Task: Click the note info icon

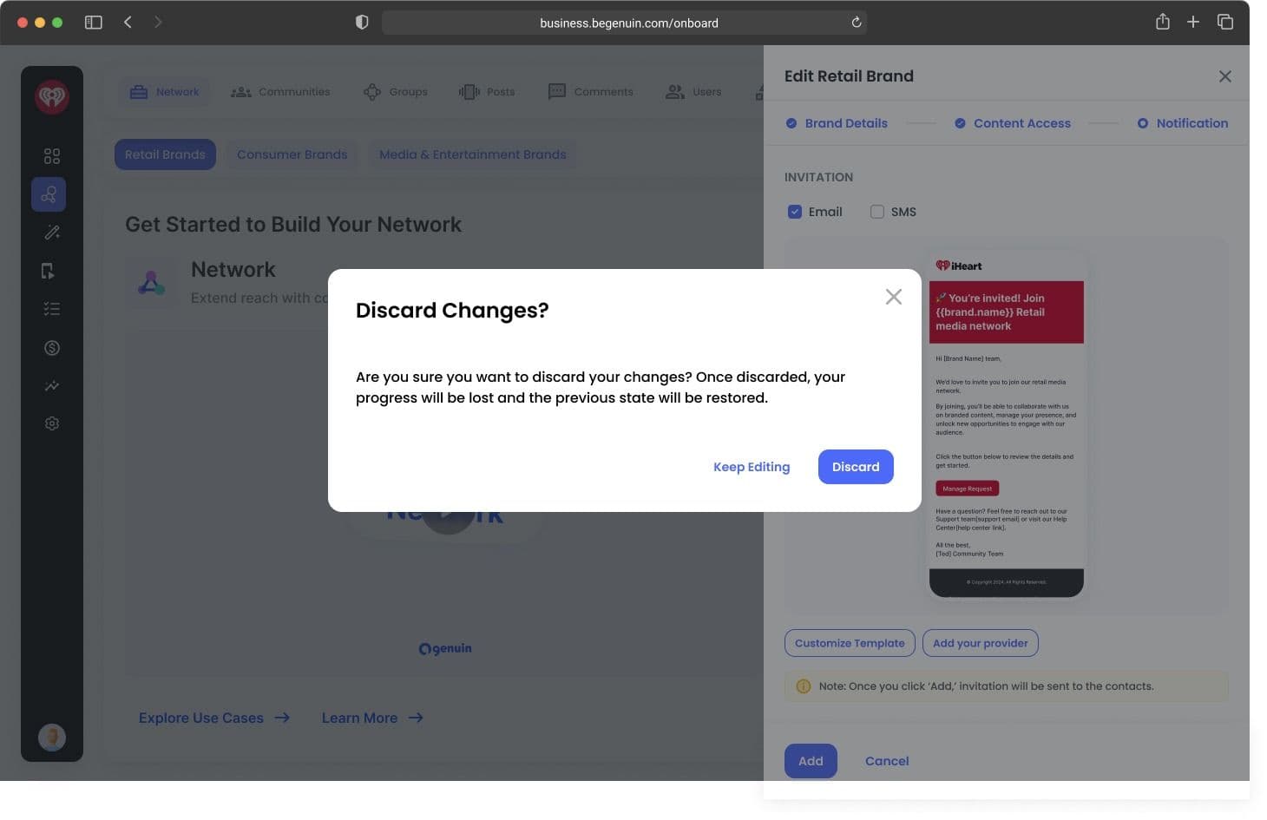Action: click(x=803, y=686)
